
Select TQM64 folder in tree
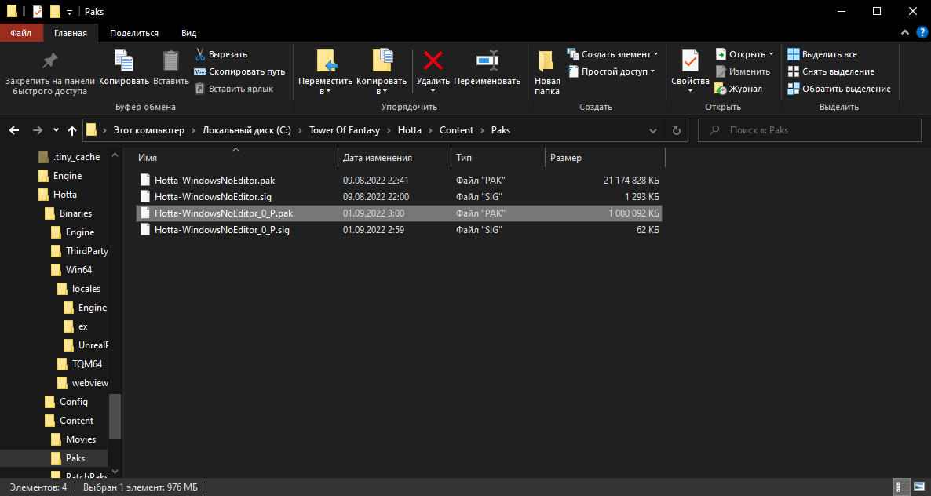click(79, 363)
